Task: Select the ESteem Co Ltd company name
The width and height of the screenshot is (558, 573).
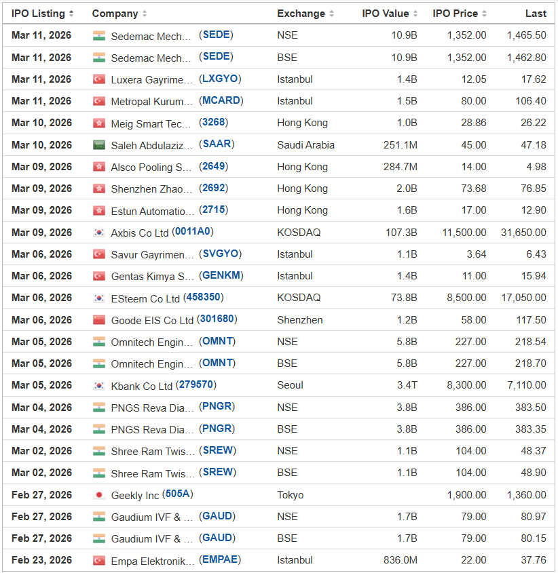Action: coord(146,299)
